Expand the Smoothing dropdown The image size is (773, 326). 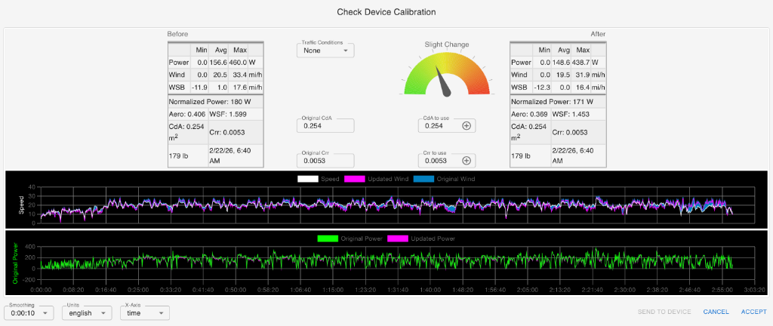coord(29,312)
